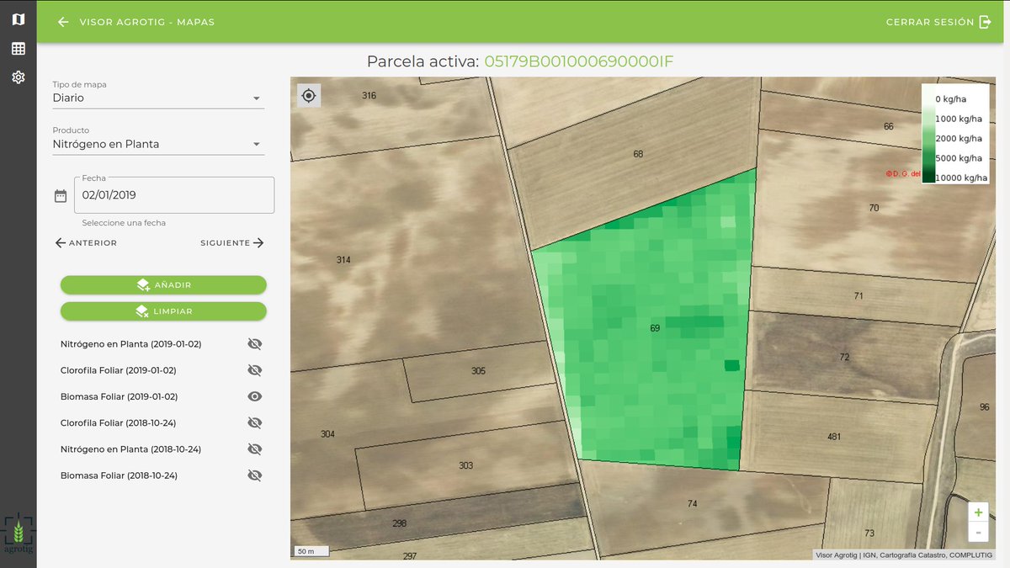
Task: Click the 2000 kg/ha legend entry
Action: [x=959, y=138]
